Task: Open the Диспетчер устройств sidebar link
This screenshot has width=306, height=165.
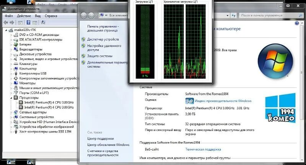Action: coord(103,39)
